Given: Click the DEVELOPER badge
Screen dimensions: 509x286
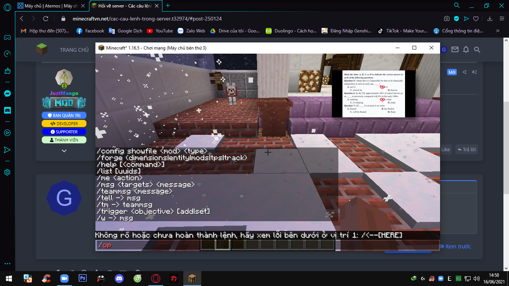Looking at the screenshot, I should pyautogui.click(x=64, y=124).
